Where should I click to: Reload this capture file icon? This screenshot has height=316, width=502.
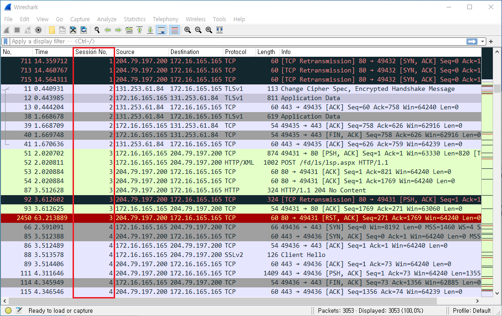click(x=84, y=30)
